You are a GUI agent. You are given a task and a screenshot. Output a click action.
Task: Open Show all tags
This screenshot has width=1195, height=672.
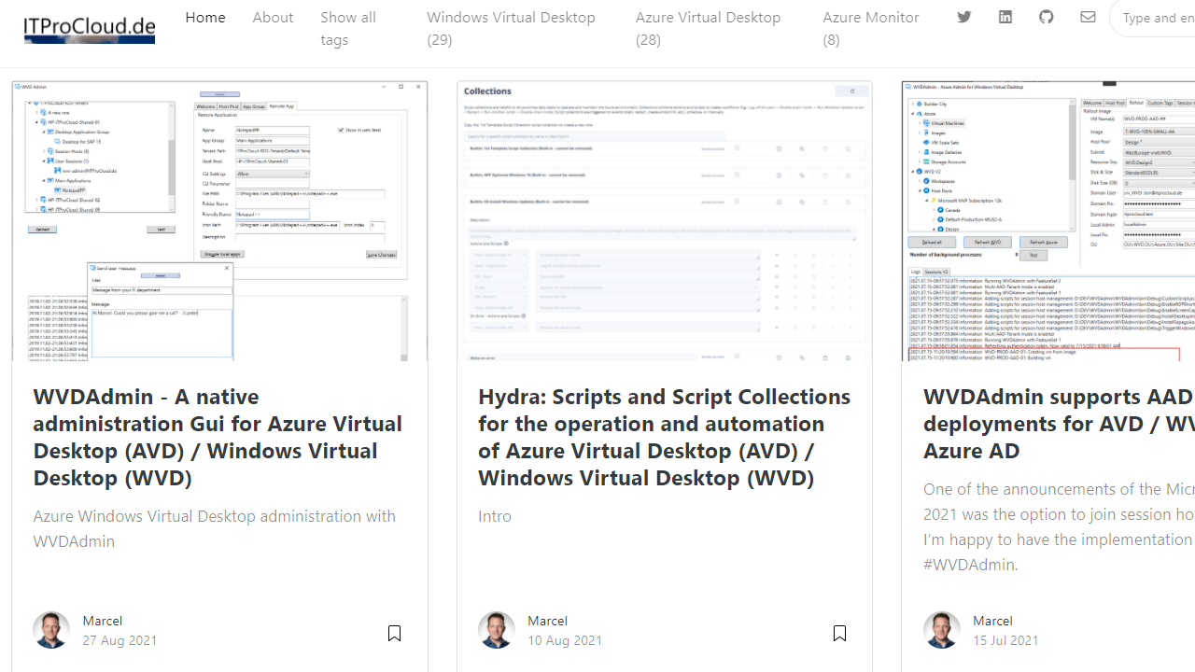348,28
